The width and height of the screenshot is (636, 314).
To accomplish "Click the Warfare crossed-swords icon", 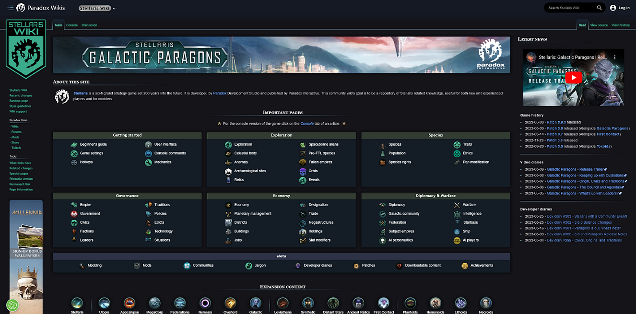I will pos(457,205).
